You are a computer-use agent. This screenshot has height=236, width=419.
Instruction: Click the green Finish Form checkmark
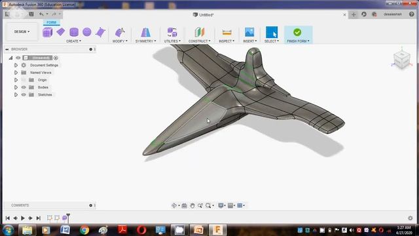coord(297,32)
